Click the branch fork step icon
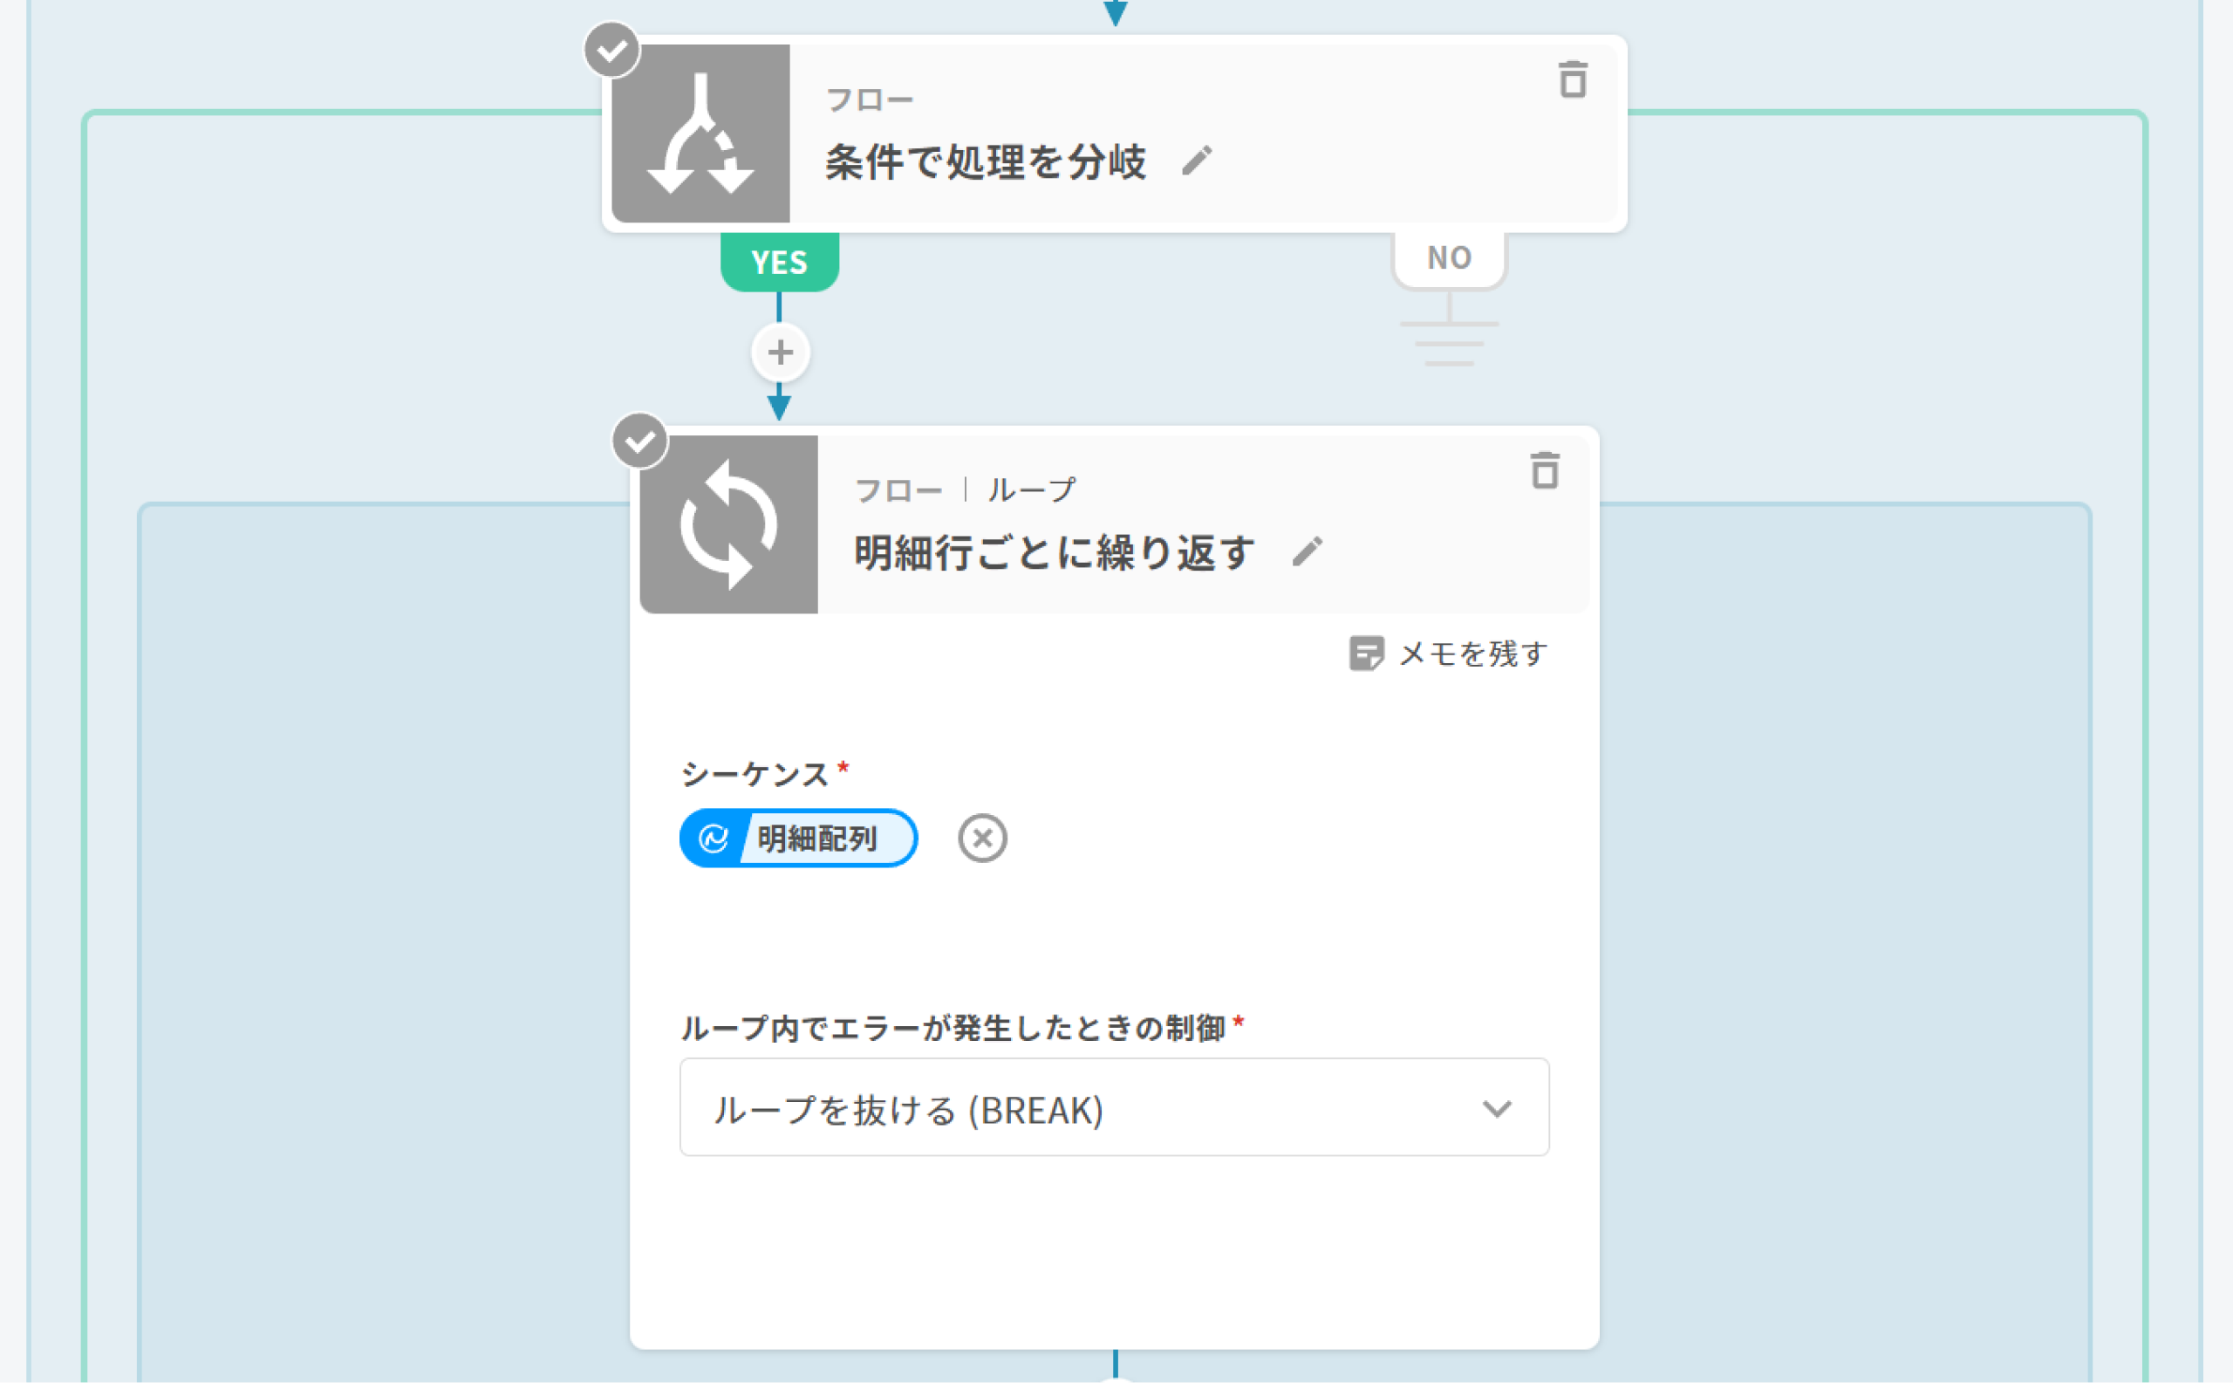Image resolution: width=2233 pixels, height=1383 pixels. coord(700,134)
